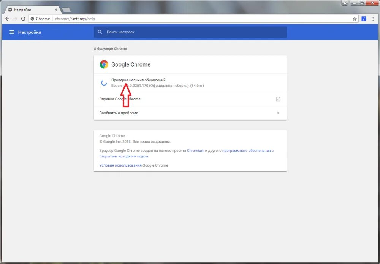Expand the Сообщить о проблеме arrow
This screenshot has height=264, width=380.
pos(278,113)
